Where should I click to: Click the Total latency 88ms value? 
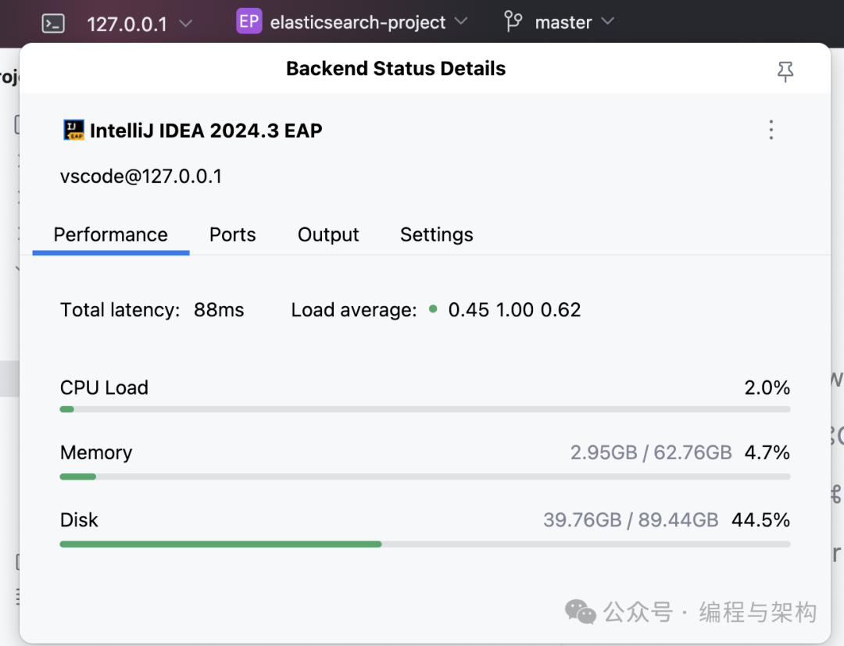click(219, 310)
